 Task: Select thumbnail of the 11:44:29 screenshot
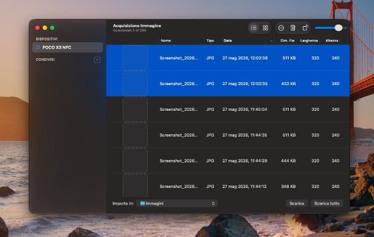pos(135,161)
